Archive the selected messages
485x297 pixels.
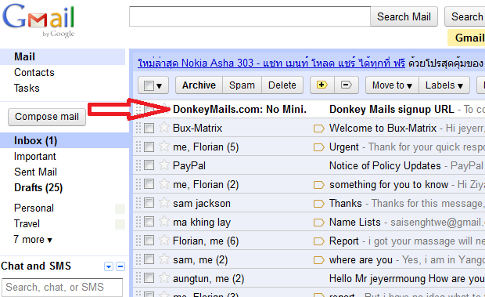pos(199,85)
